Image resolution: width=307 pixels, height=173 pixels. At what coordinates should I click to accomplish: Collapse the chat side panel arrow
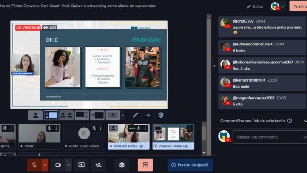pos(214,66)
